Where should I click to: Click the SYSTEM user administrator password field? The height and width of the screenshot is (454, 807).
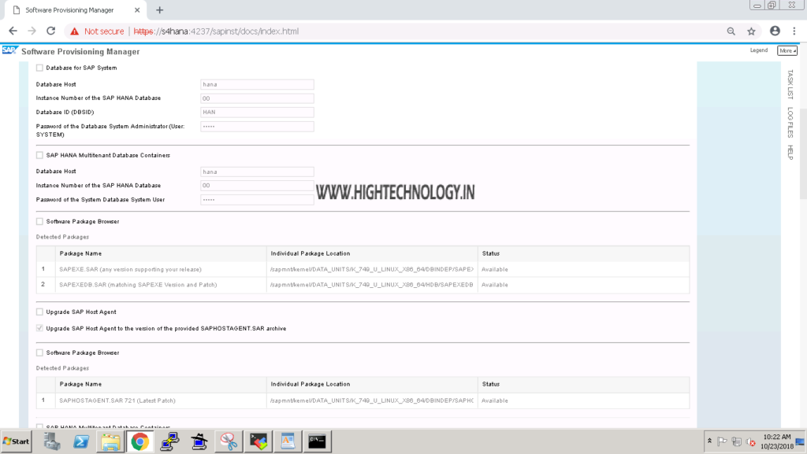click(x=257, y=127)
